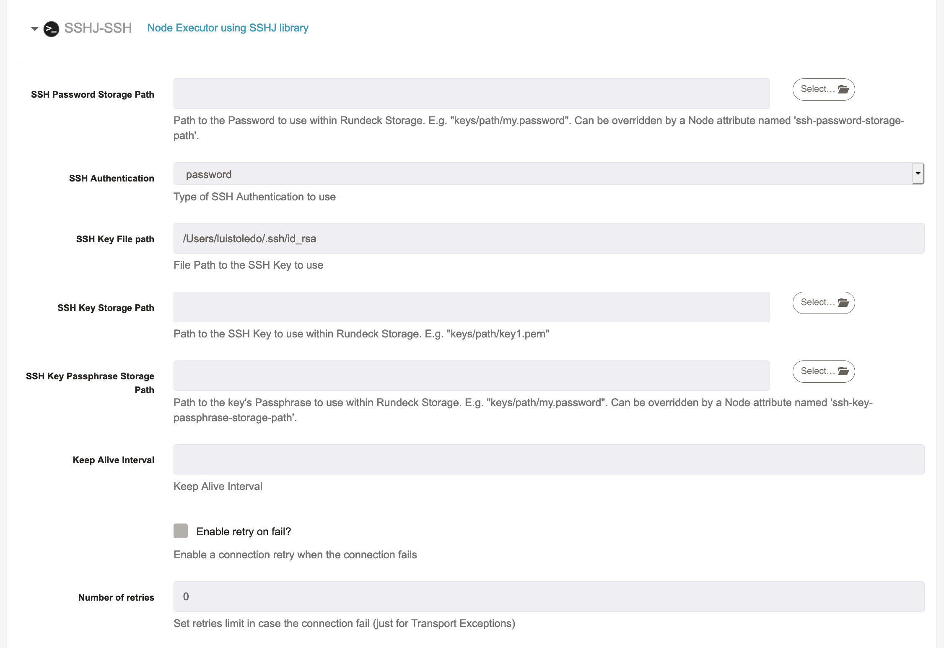Image resolution: width=944 pixels, height=648 pixels.
Task: Click the SSH Key Passphrase Storage Path input
Action: coord(471,376)
